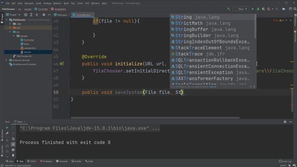The image size is (297, 167).
Task: Collapse the sample package node
Action: (x=14, y=36)
